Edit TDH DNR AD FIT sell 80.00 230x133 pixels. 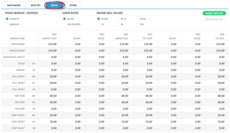pos(218,96)
